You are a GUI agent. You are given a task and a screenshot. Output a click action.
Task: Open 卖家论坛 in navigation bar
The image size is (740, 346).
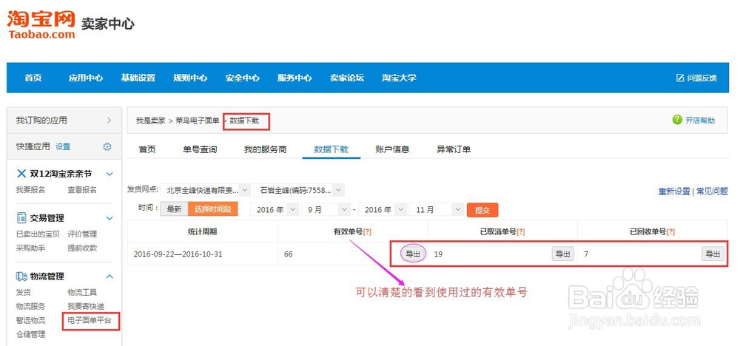click(347, 78)
